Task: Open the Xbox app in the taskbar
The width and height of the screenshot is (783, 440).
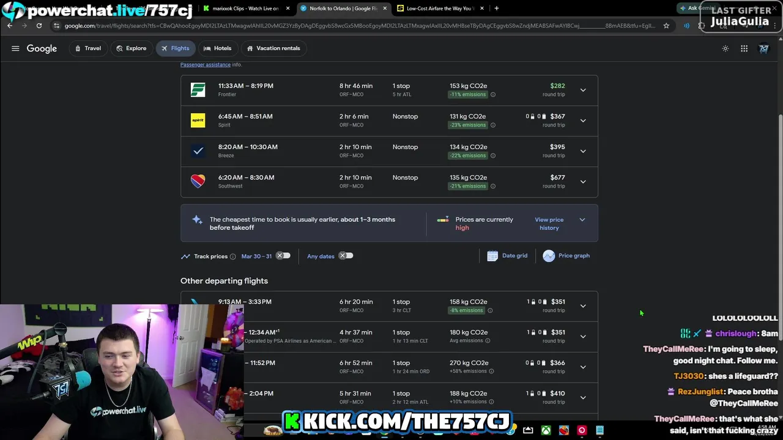Action: [x=546, y=430]
